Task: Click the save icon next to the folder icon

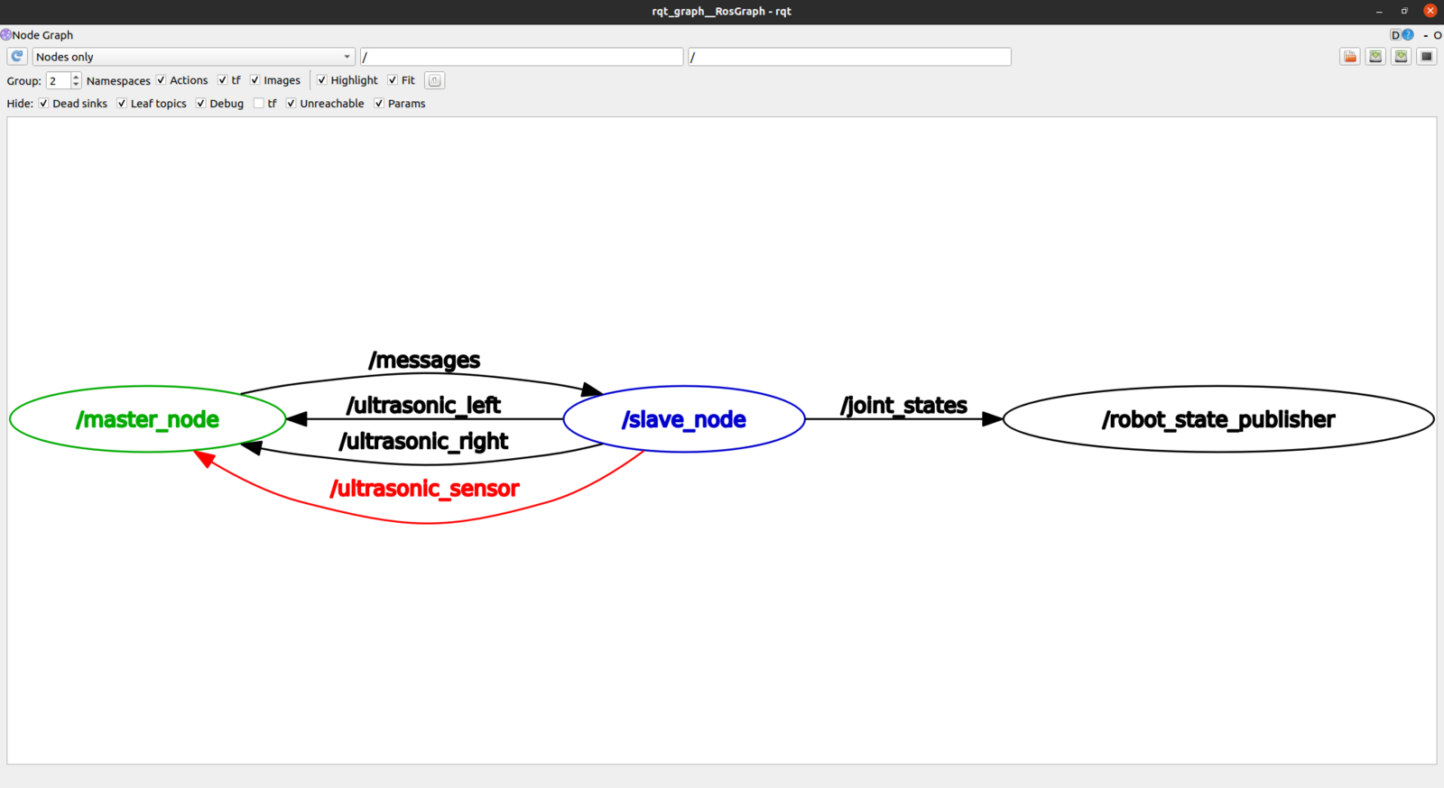Action: click(x=1375, y=56)
